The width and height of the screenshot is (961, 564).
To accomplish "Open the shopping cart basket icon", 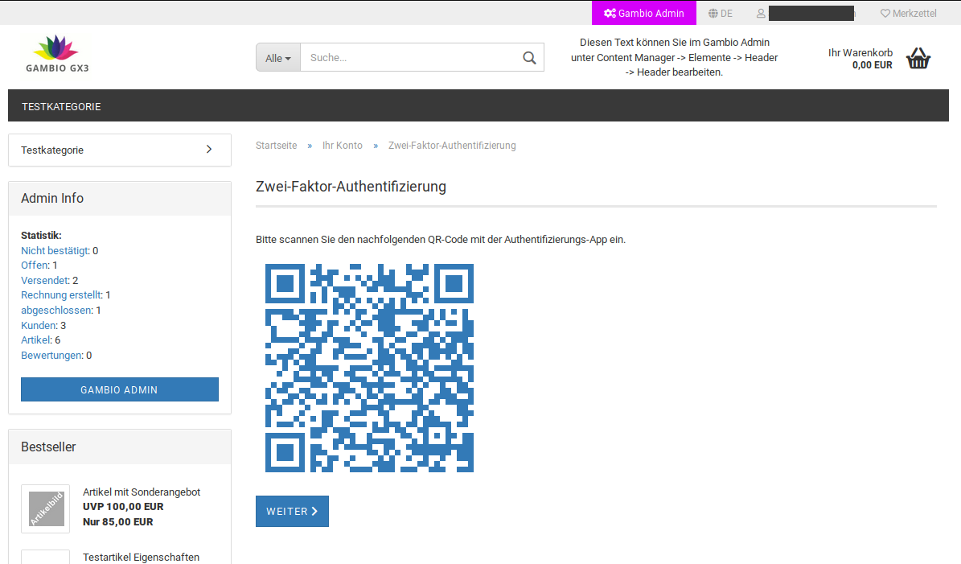I will point(918,58).
